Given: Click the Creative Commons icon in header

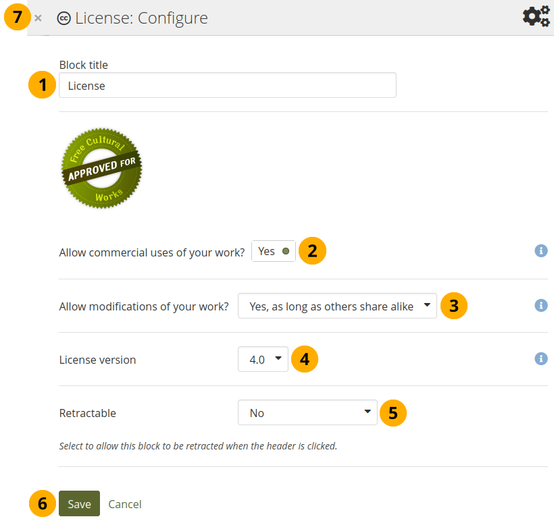Looking at the screenshot, I should (x=64, y=18).
